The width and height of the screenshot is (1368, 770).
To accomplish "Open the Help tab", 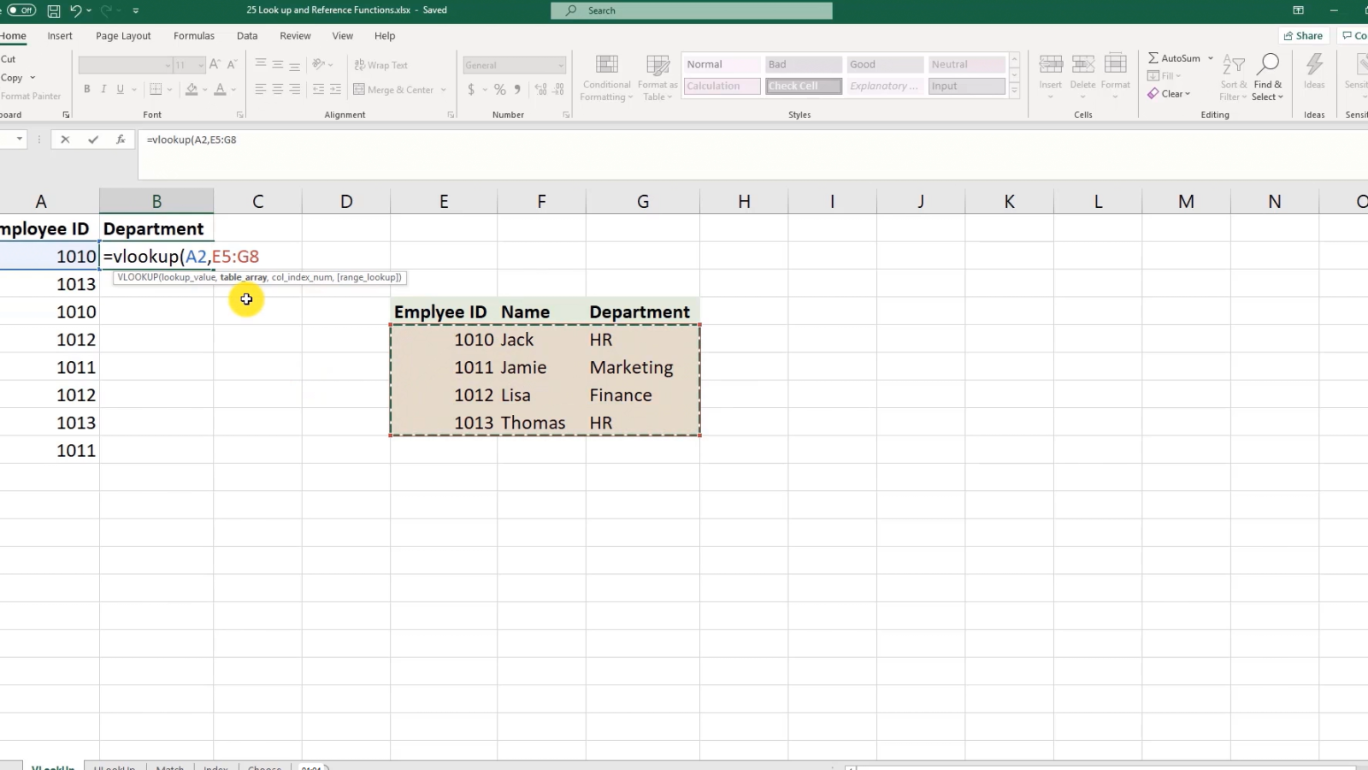I will (385, 36).
